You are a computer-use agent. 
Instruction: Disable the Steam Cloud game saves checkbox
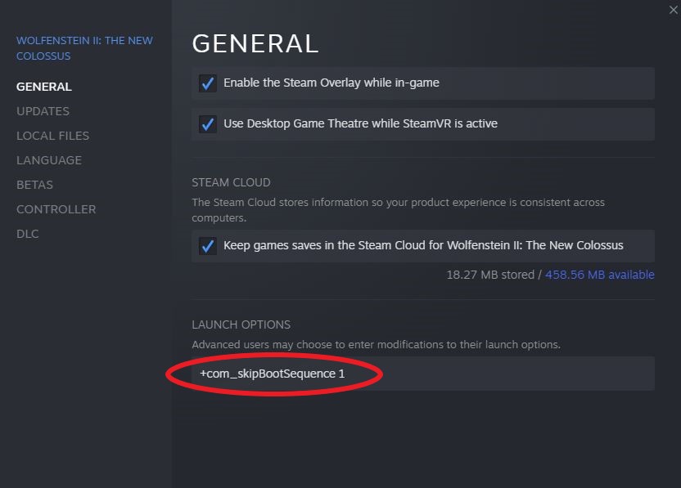tap(208, 246)
